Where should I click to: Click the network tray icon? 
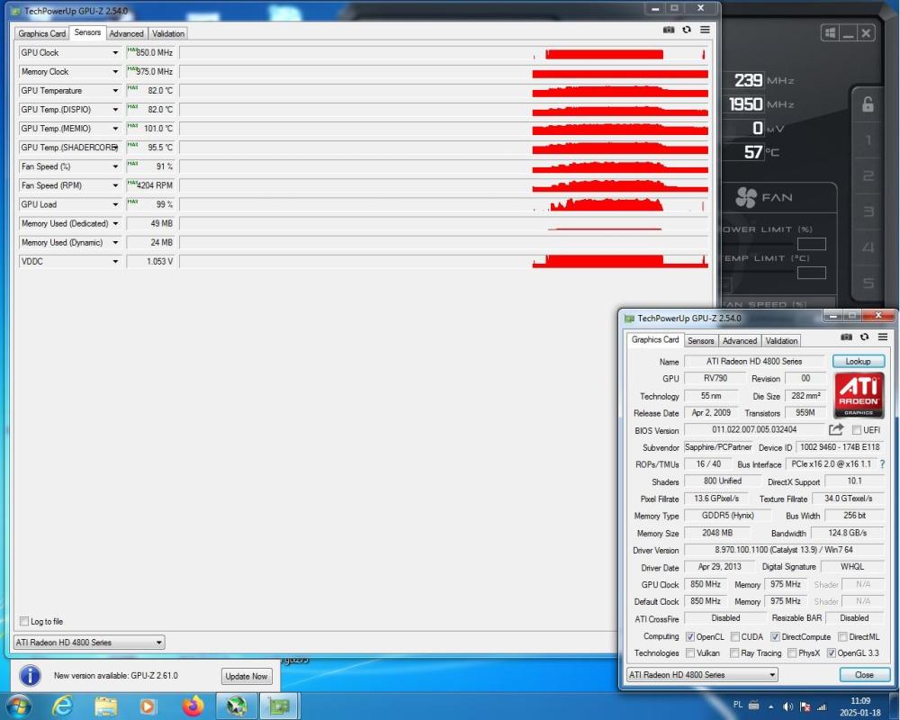tap(822, 706)
